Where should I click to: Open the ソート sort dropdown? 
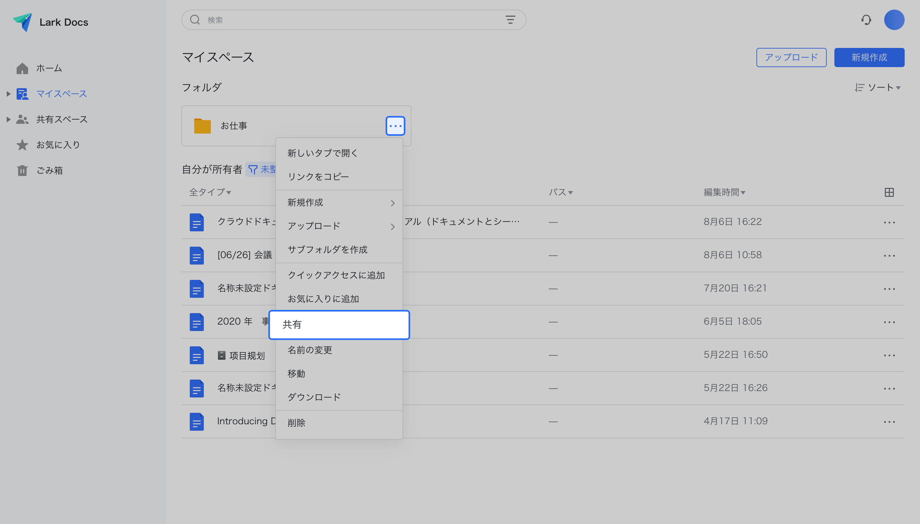coord(878,88)
